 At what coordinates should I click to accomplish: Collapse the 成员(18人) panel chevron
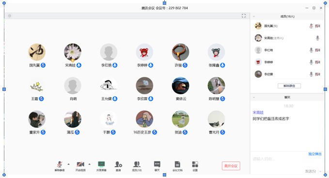pyautogui.click(x=254, y=16)
